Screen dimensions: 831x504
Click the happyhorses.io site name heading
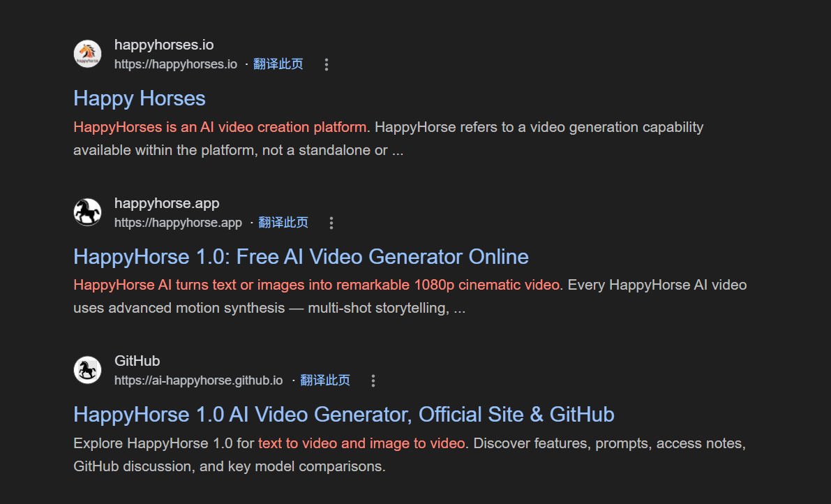point(164,45)
